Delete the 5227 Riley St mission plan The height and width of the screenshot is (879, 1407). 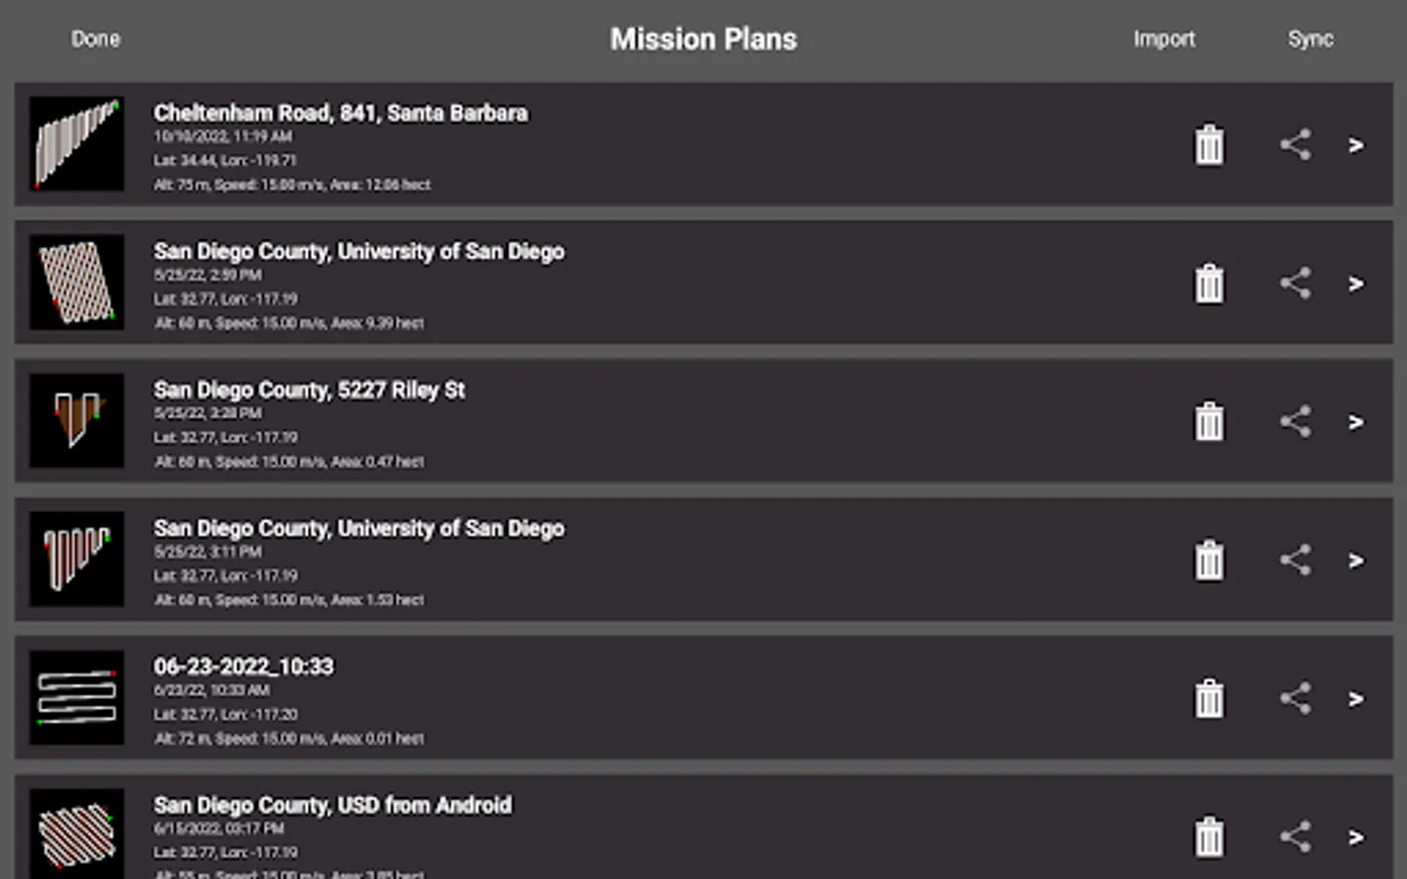(1209, 422)
